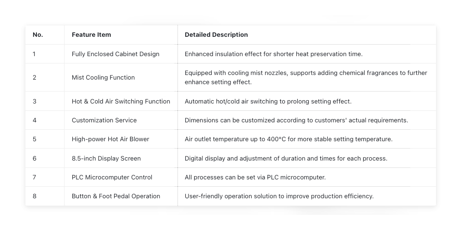The image size is (461, 230).
Task: Click "PLC Microcomputer Control" feature
Action: click(112, 177)
